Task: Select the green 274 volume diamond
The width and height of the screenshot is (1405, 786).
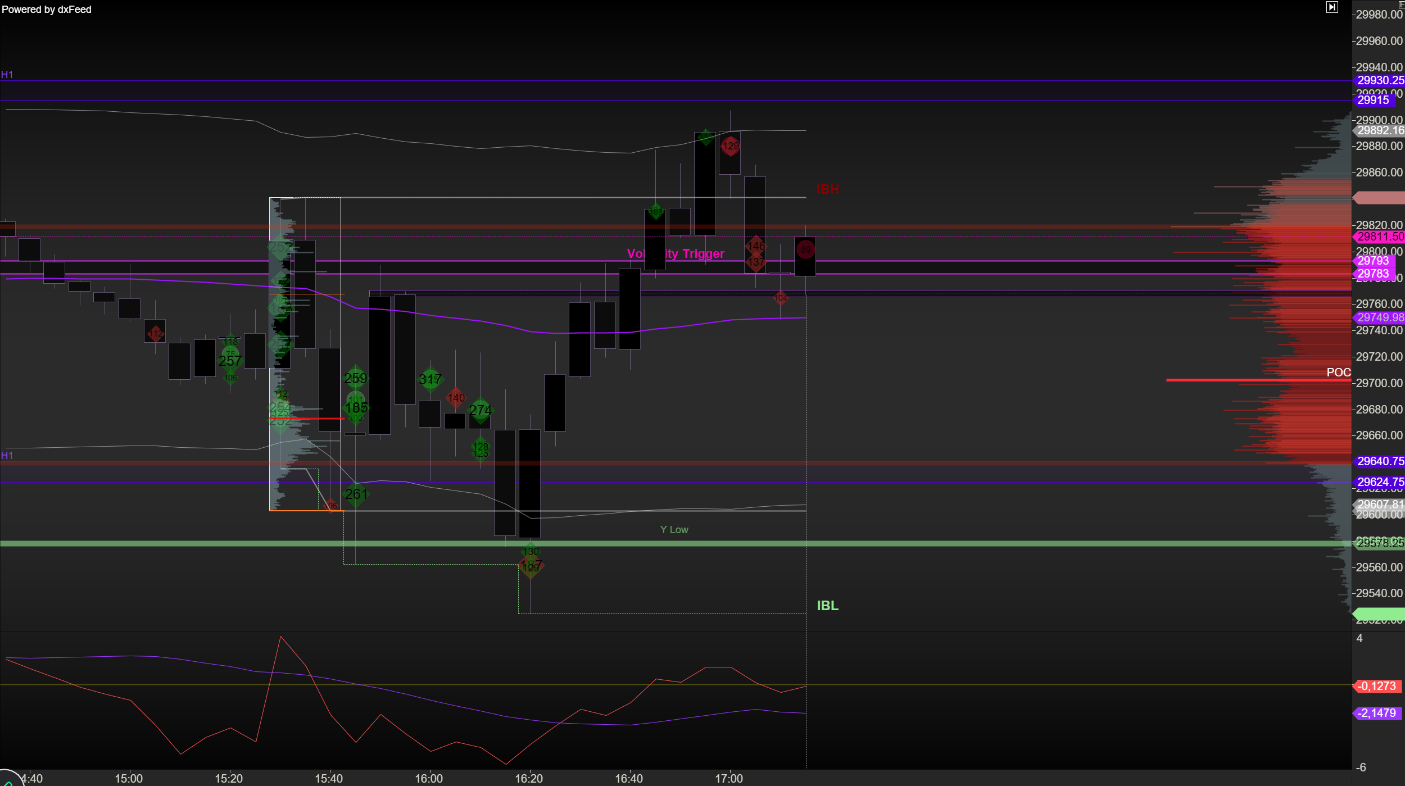Action: tap(481, 410)
